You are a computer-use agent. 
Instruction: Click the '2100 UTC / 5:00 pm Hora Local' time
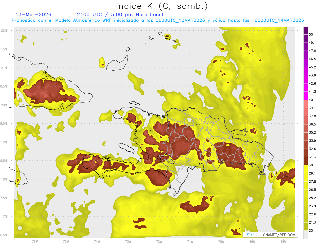click(120, 15)
